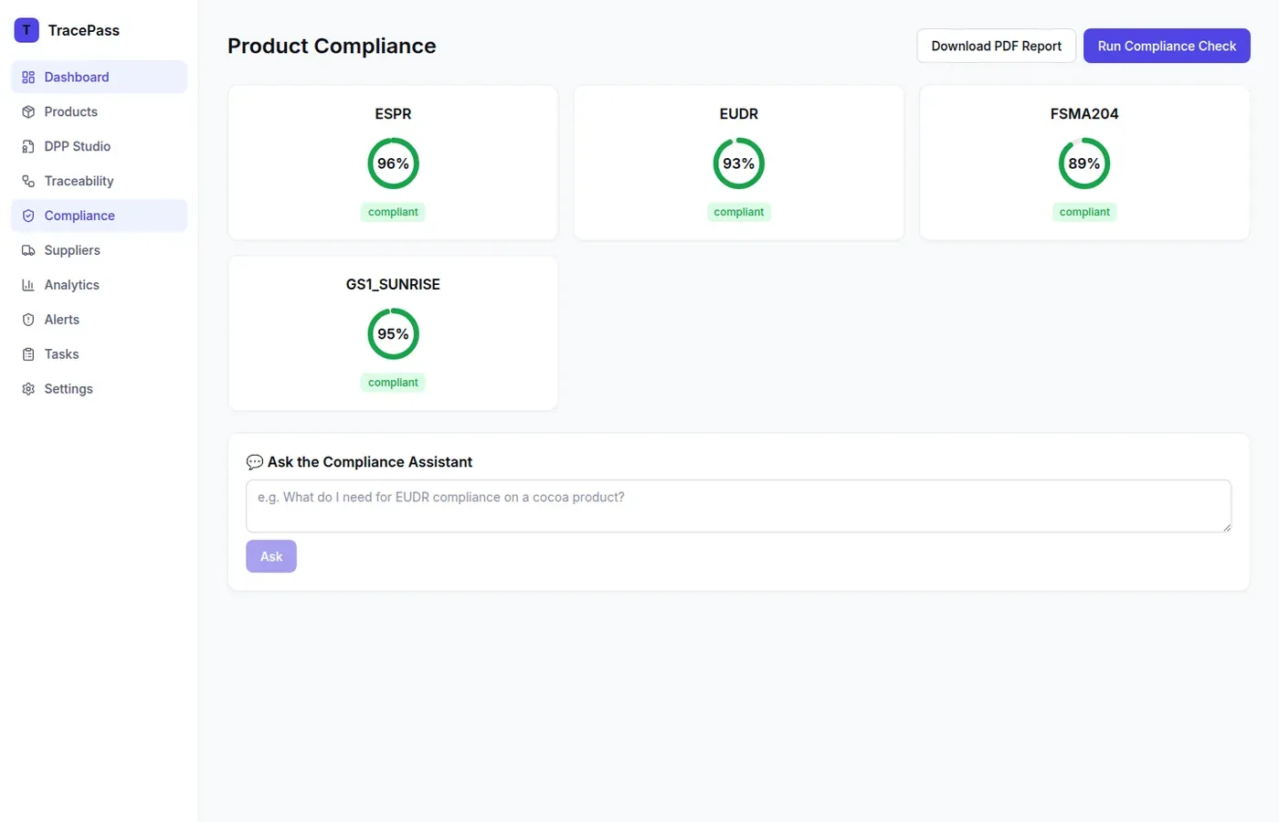Click the Analytics chart icon

[x=28, y=286]
